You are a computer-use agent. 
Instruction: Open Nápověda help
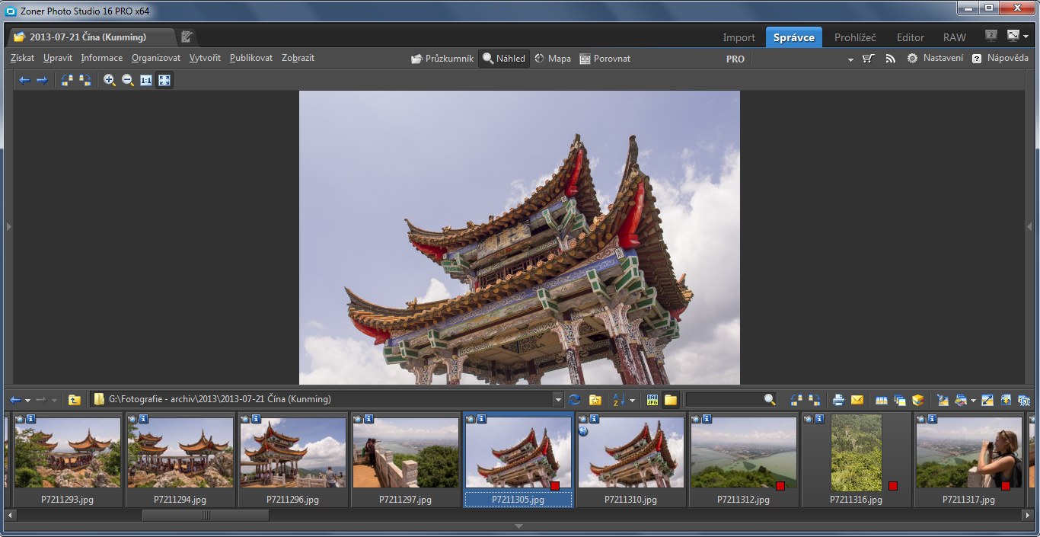(1000, 59)
